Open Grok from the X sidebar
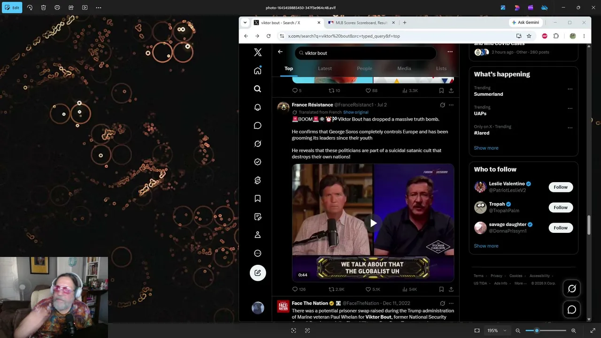This screenshot has width=601, height=338. tap(258, 144)
